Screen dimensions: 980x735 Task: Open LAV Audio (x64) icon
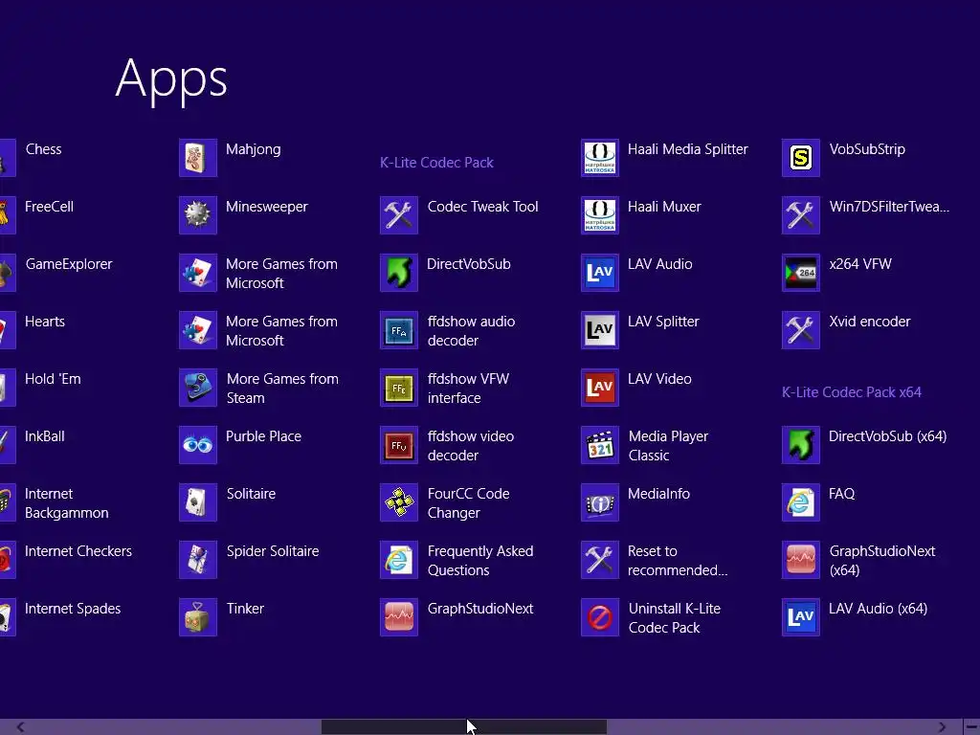click(x=801, y=617)
